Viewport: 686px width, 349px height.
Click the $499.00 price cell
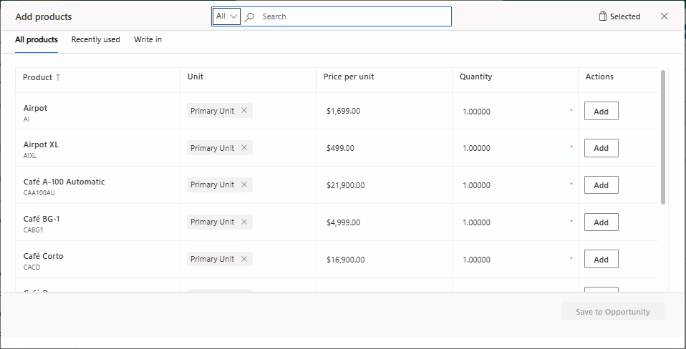tap(340, 148)
